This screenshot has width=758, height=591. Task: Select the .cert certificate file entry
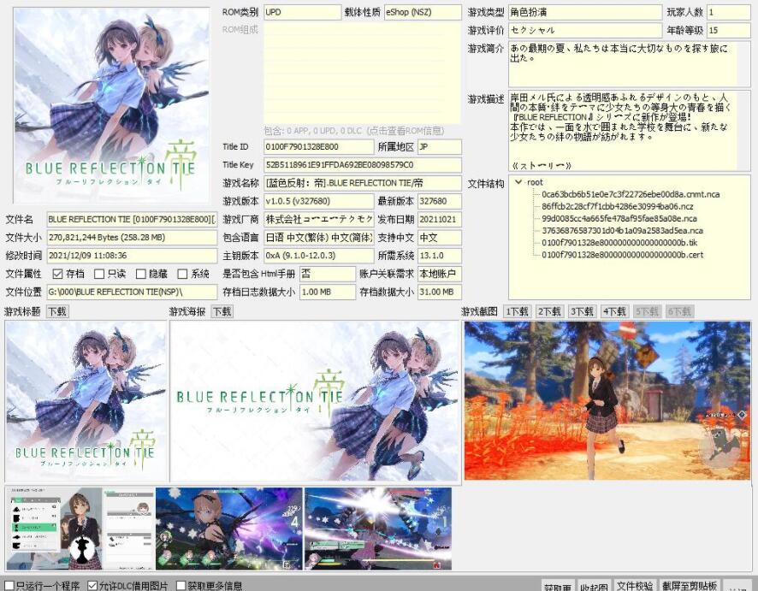coord(622,255)
